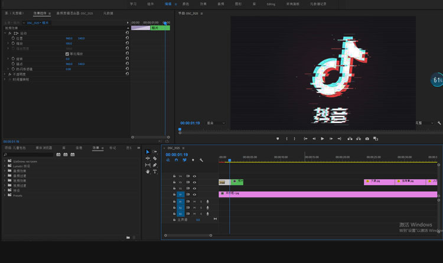Open comparison view in program monitor

pyautogui.click(x=376, y=138)
